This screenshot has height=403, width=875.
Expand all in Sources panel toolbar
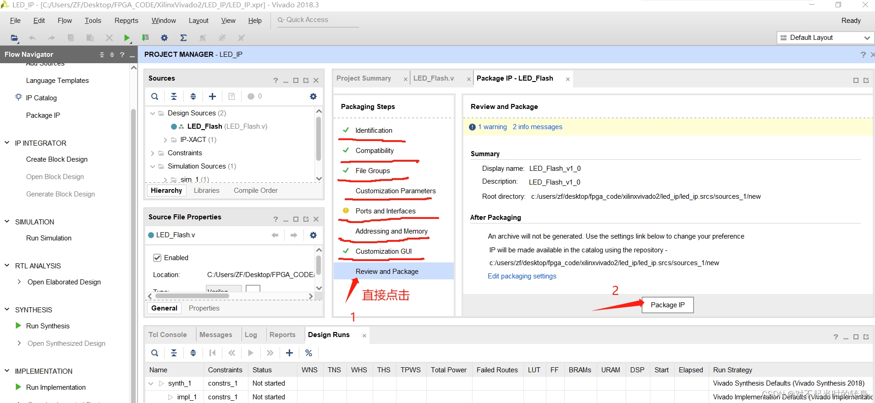193,96
